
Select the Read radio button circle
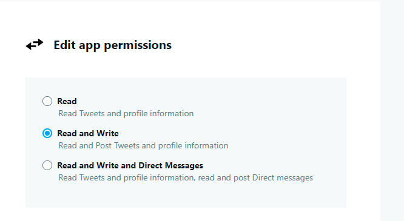tap(47, 101)
